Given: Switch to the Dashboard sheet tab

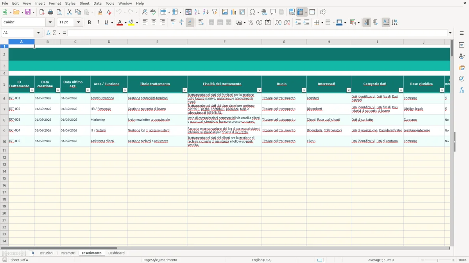Looking at the screenshot, I should (116, 253).
